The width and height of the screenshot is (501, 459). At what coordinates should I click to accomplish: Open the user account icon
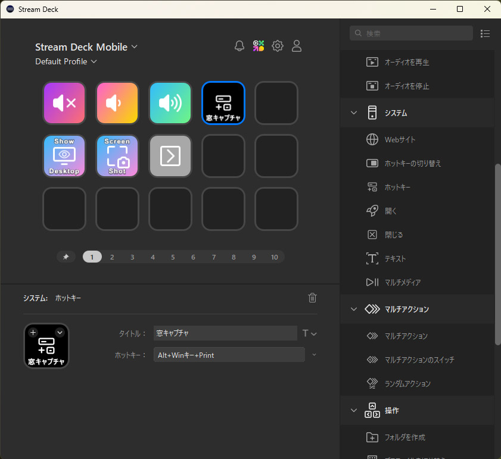click(x=297, y=46)
